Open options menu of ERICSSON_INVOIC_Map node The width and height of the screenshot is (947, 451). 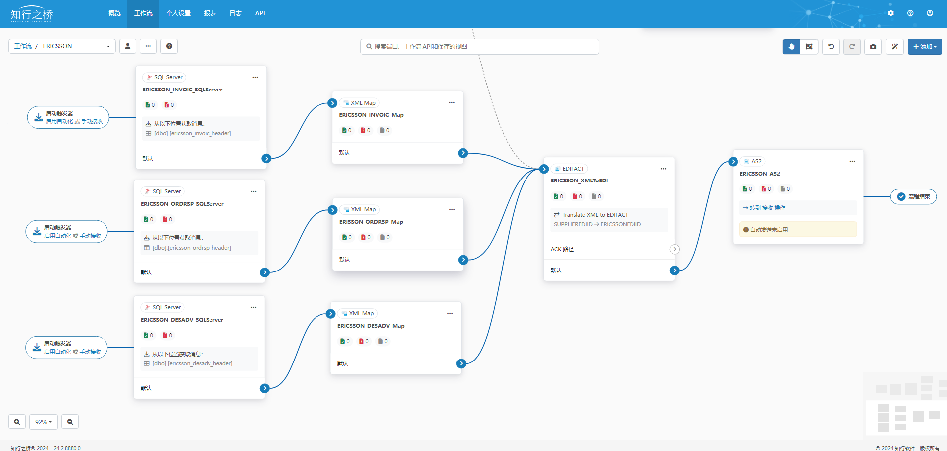[452, 102]
